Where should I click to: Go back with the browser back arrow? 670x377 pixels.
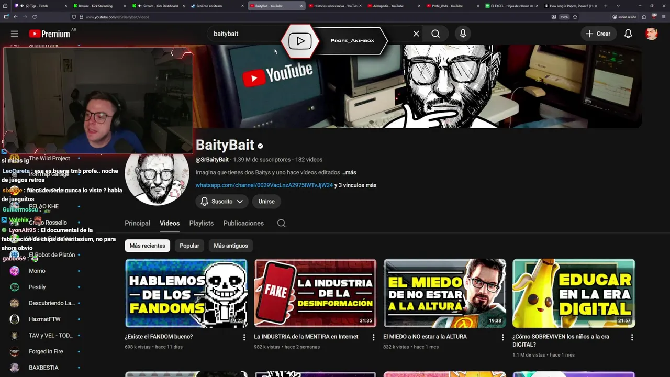pos(16,17)
